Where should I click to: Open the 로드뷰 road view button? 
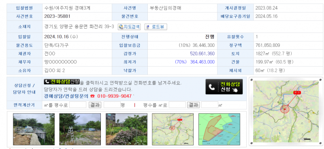[x=156, y=27]
